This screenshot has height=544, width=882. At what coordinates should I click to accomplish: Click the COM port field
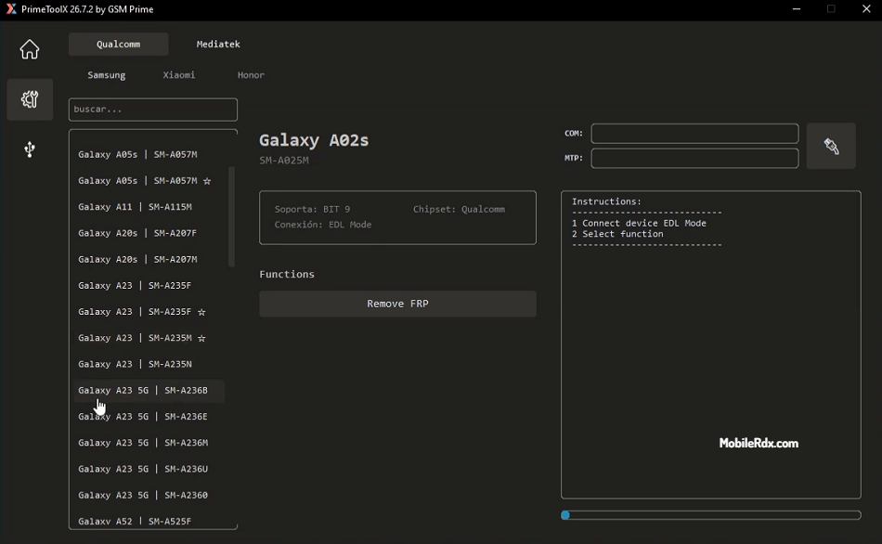[694, 134]
